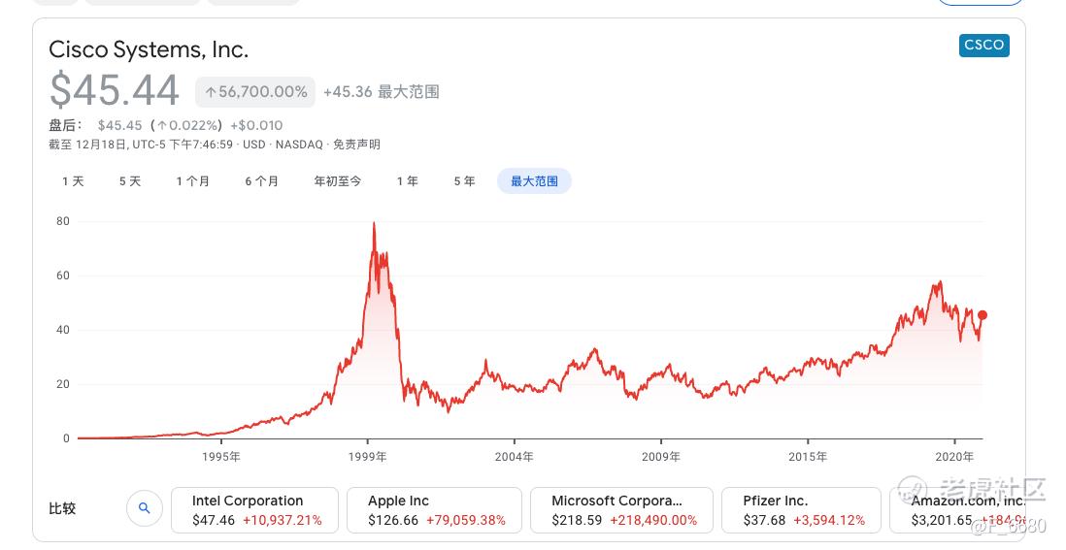Viewport: 1066px width, 550px height.
Task: Click the 1999年 peak on the chart
Action: [374, 224]
